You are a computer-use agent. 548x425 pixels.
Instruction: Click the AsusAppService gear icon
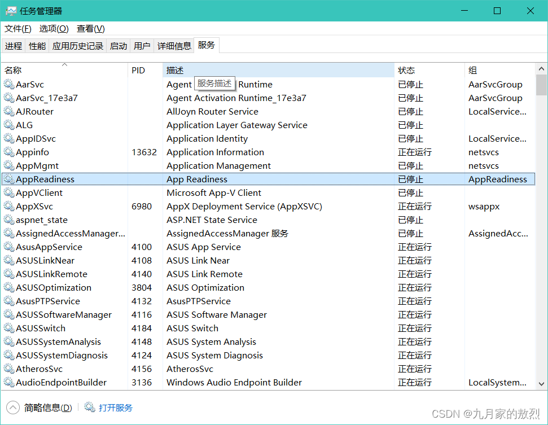tap(9, 247)
